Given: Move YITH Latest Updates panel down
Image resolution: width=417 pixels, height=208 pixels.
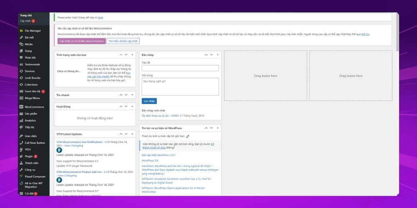Looking at the screenshot, I should (126, 134).
